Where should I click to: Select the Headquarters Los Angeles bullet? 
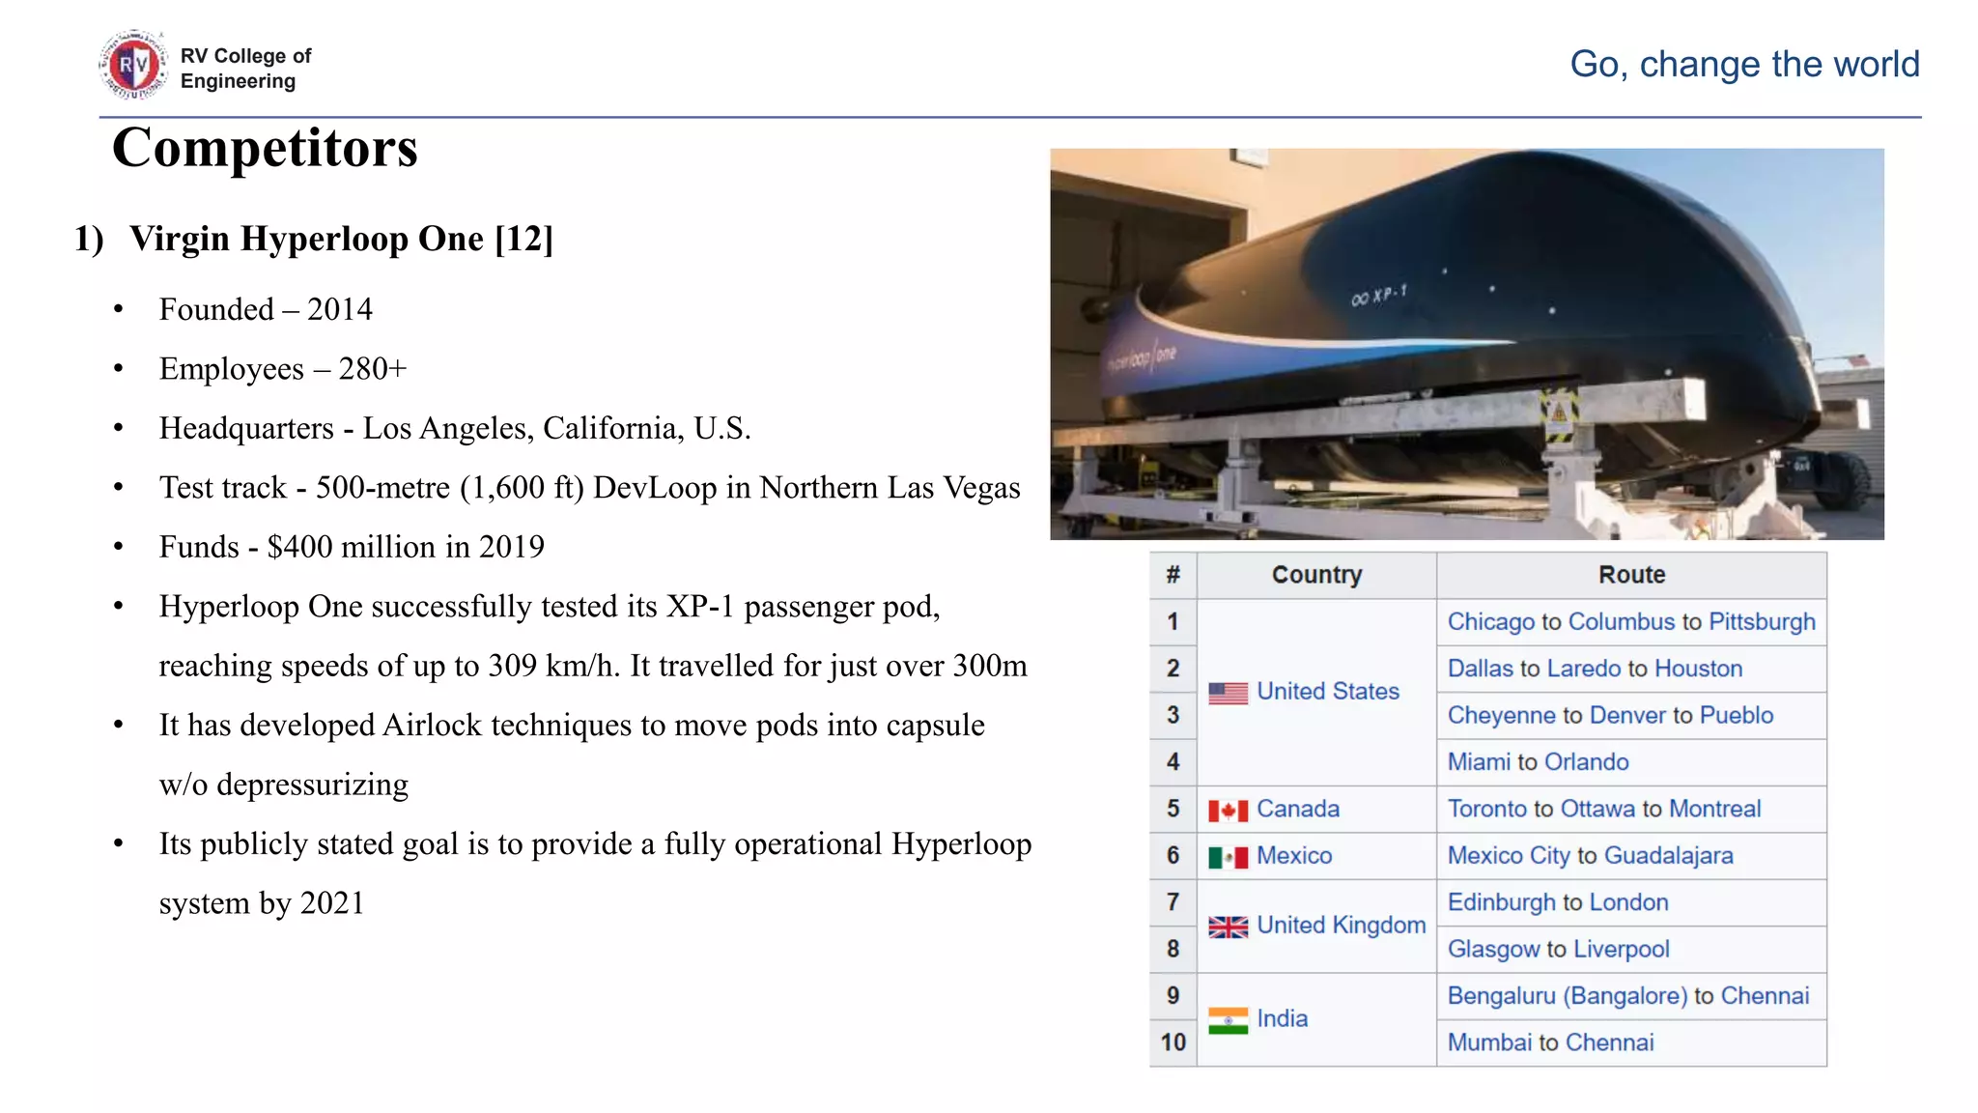[455, 428]
